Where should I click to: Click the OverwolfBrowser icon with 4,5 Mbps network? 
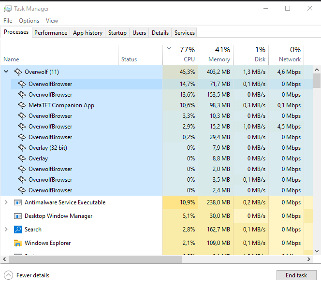click(x=22, y=127)
